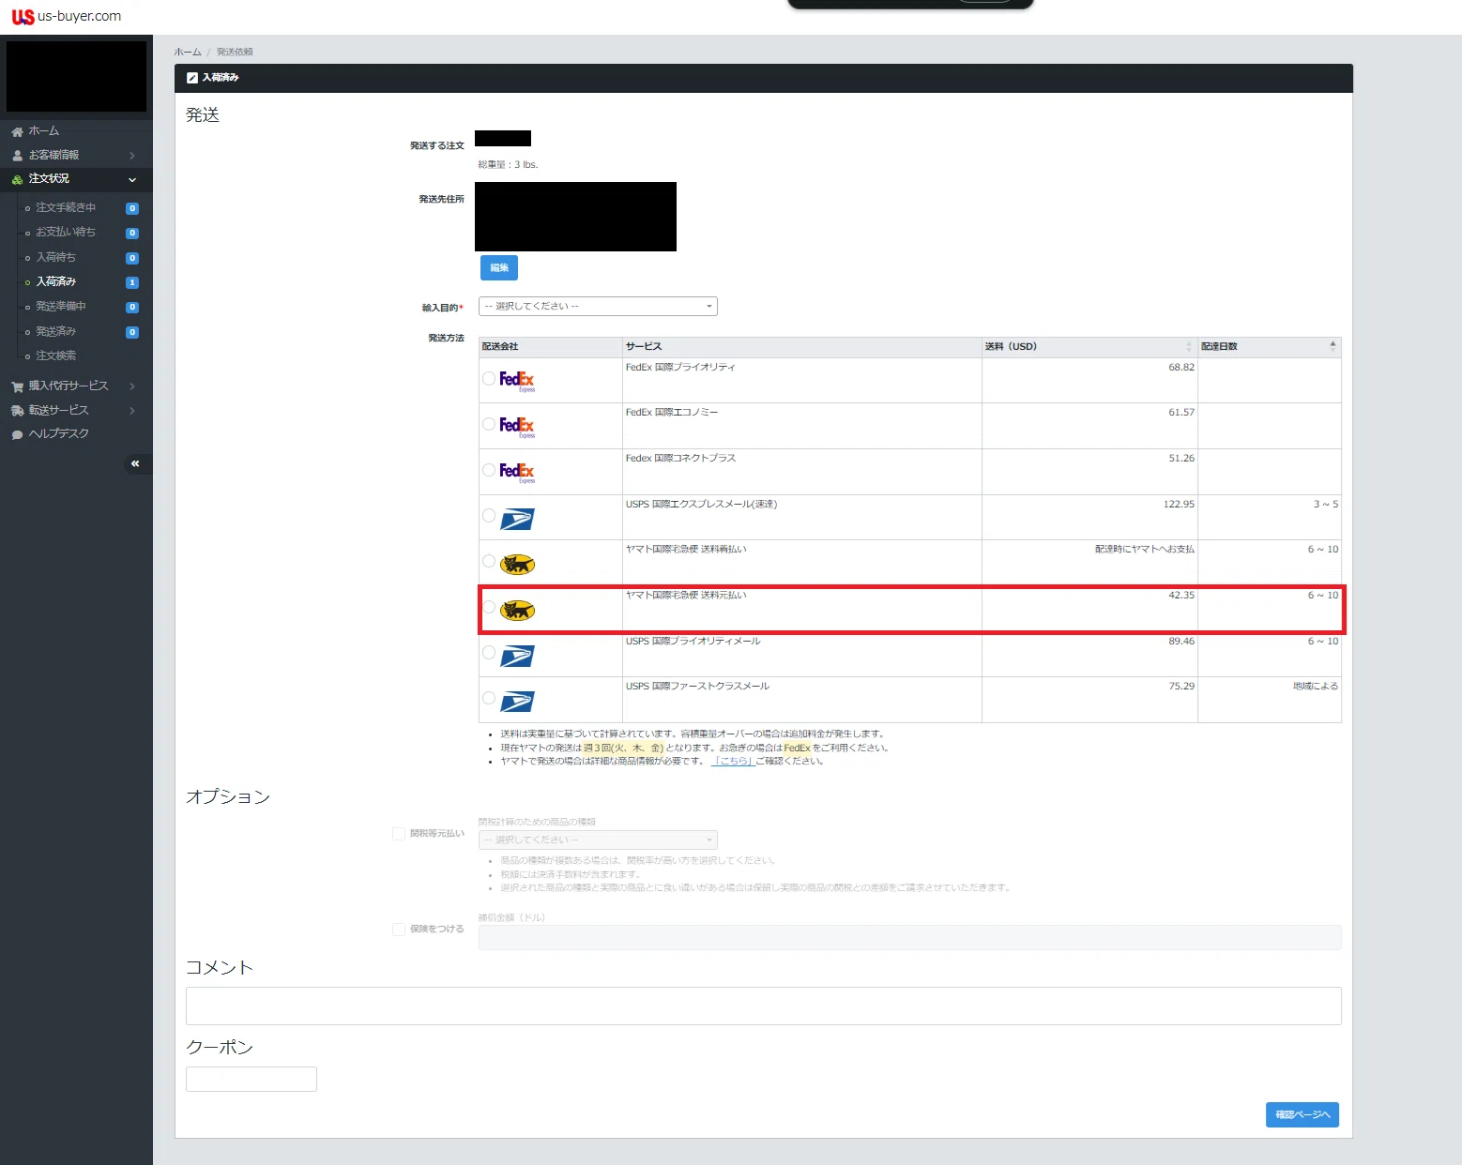Image resolution: width=1462 pixels, height=1165 pixels.
Task: Click the 注文手続き中 count badge
Action: coord(132,208)
